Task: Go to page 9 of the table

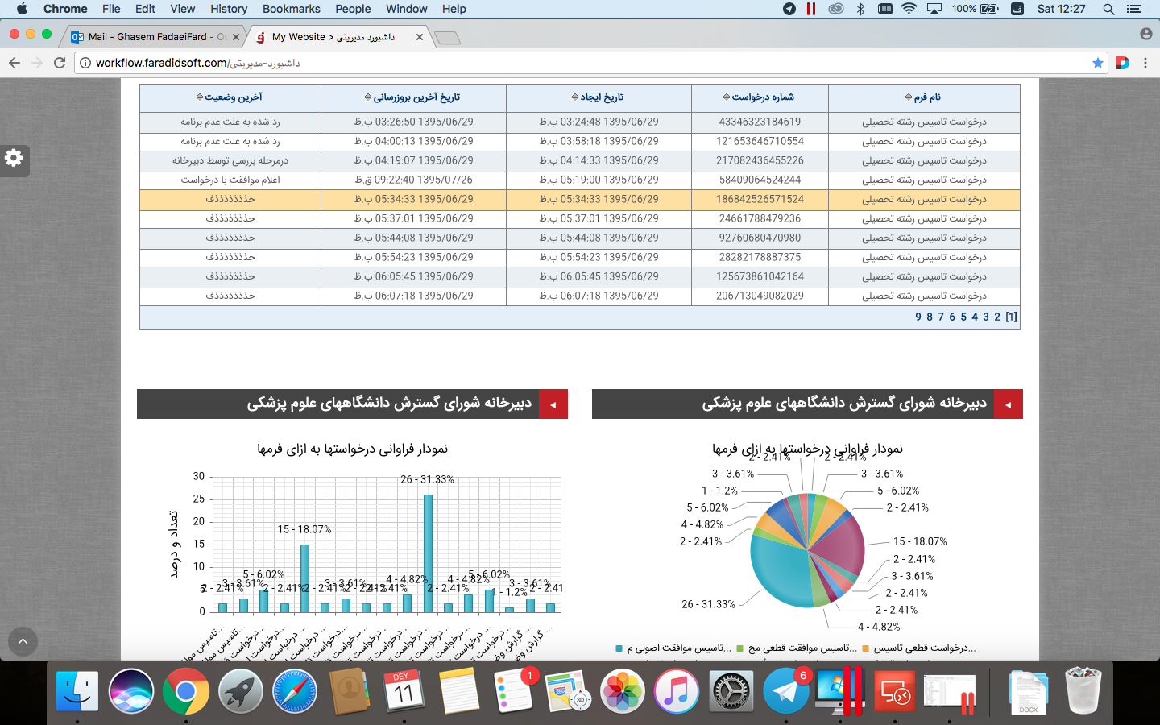Action: coord(918,317)
